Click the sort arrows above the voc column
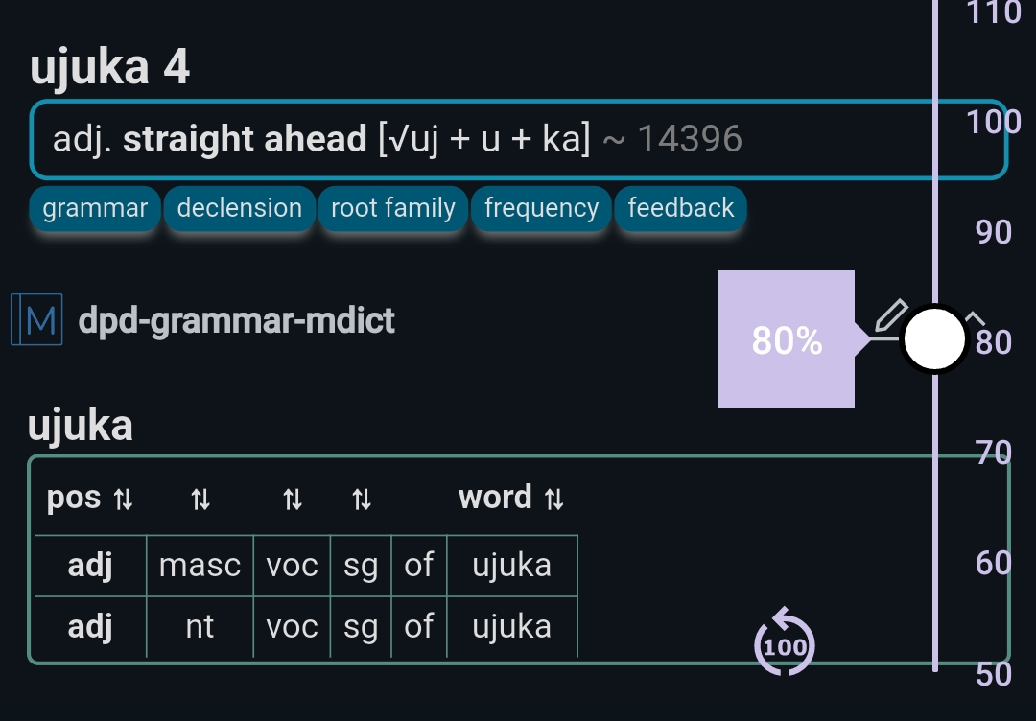This screenshot has width=1036, height=721. [x=292, y=500]
